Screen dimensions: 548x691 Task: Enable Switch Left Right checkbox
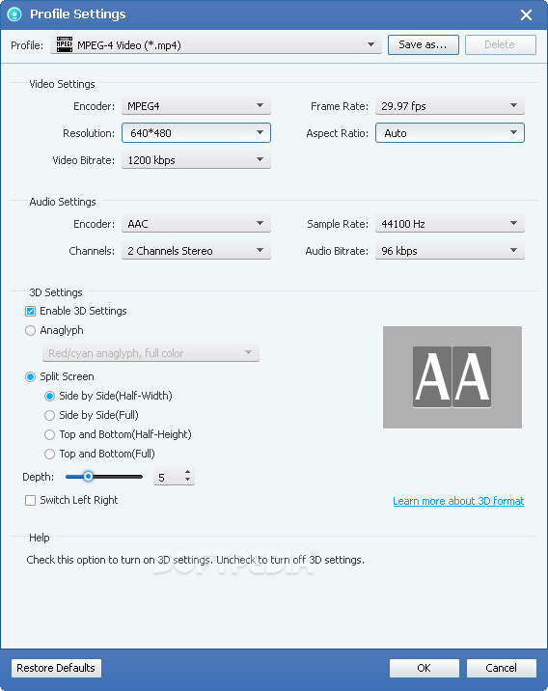31,500
